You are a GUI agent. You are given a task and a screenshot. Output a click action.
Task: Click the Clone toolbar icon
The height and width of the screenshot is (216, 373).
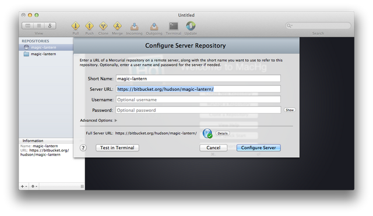pos(103,26)
